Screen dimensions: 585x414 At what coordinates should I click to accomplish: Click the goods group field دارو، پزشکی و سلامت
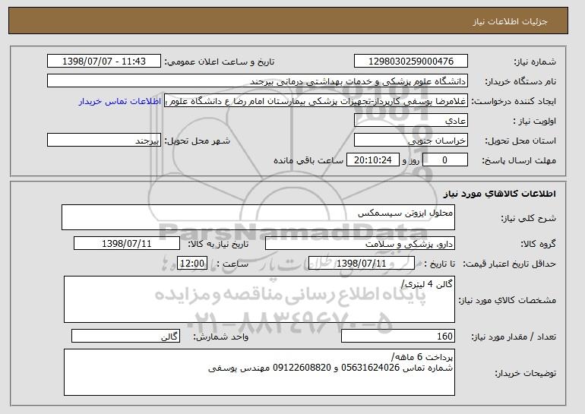360,244
